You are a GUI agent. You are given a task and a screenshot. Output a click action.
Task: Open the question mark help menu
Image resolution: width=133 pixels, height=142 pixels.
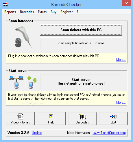(77, 12)
